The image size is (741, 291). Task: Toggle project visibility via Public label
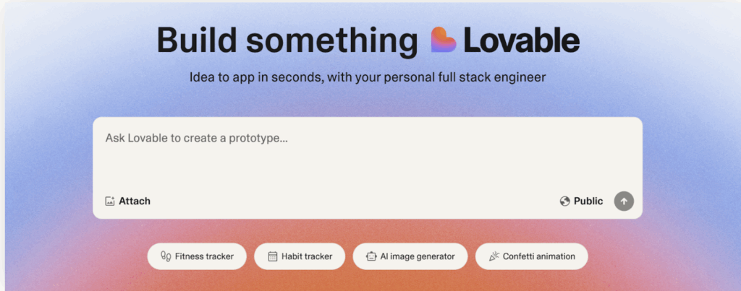click(x=588, y=201)
